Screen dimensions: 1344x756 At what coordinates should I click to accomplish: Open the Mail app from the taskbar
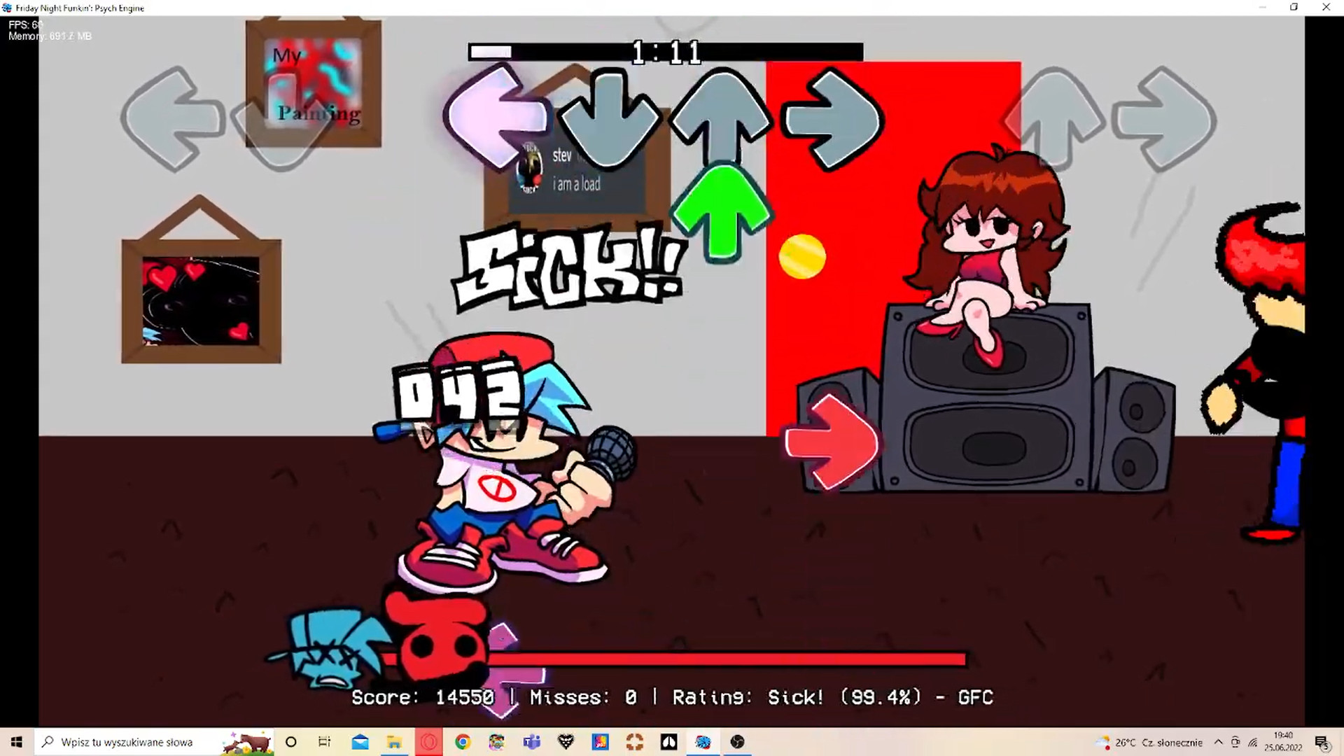click(x=359, y=742)
